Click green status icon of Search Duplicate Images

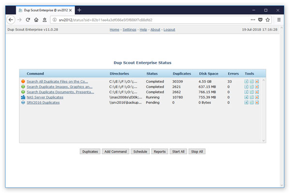point(23,86)
